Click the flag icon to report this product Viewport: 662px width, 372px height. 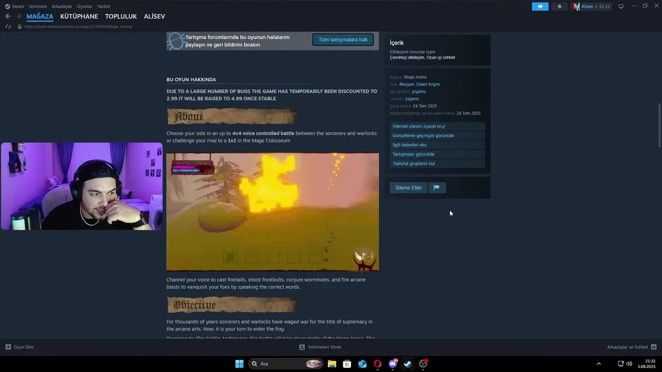click(437, 188)
